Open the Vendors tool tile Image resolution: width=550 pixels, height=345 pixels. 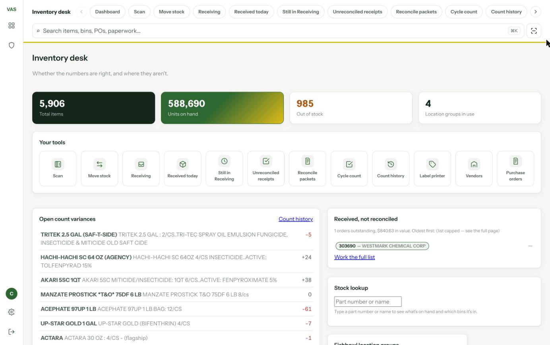(x=474, y=169)
